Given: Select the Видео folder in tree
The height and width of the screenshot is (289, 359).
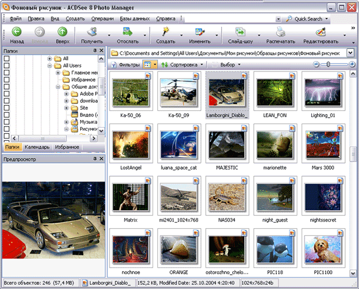Looking at the screenshot, I should (x=89, y=115).
